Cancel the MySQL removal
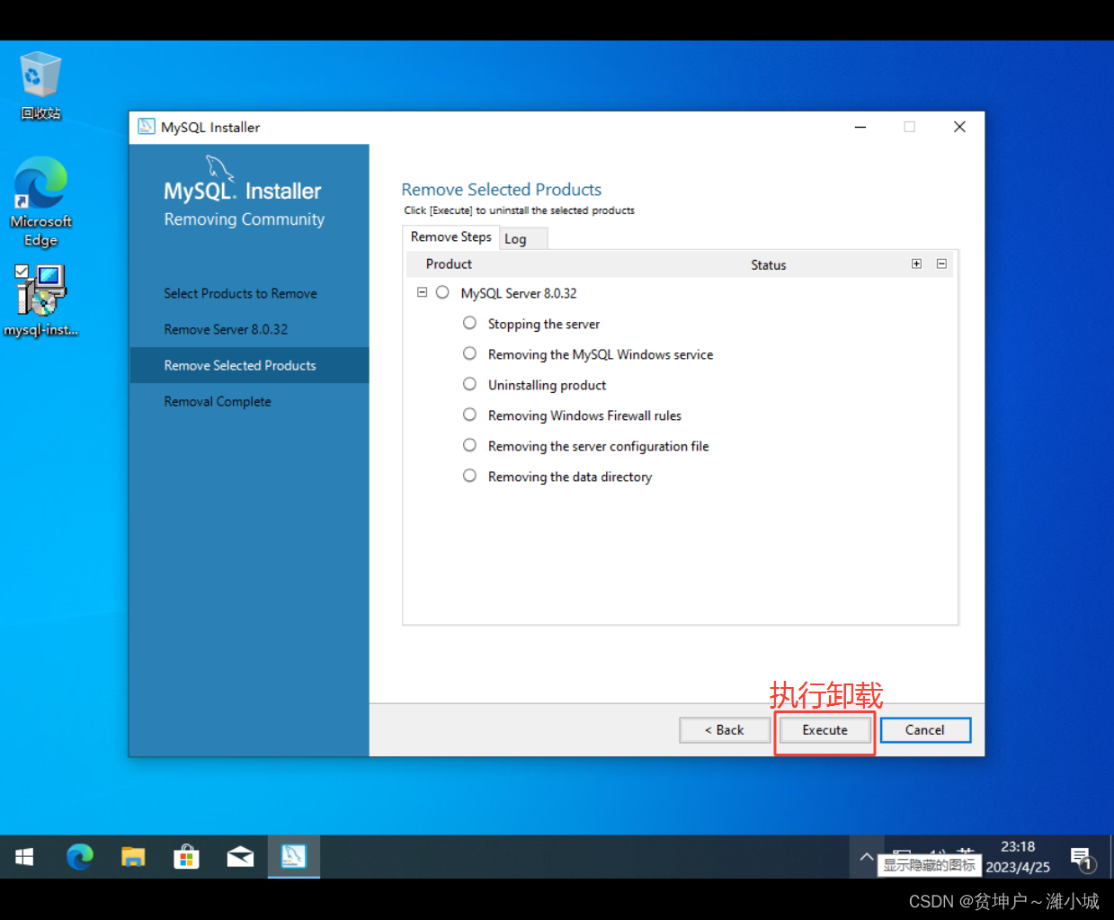 pyautogui.click(x=925, y=730)
